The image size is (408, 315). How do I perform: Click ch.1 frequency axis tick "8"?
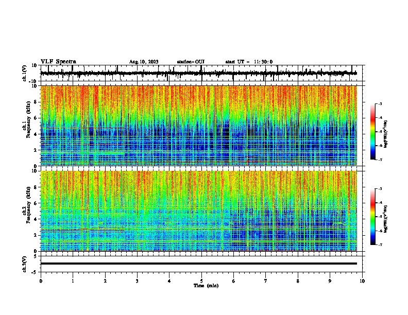pos(36,102)
